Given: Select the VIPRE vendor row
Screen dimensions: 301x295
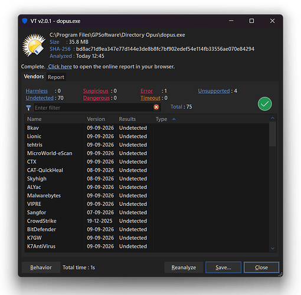Looking at the screenshot, I should [x=147, y=204].
